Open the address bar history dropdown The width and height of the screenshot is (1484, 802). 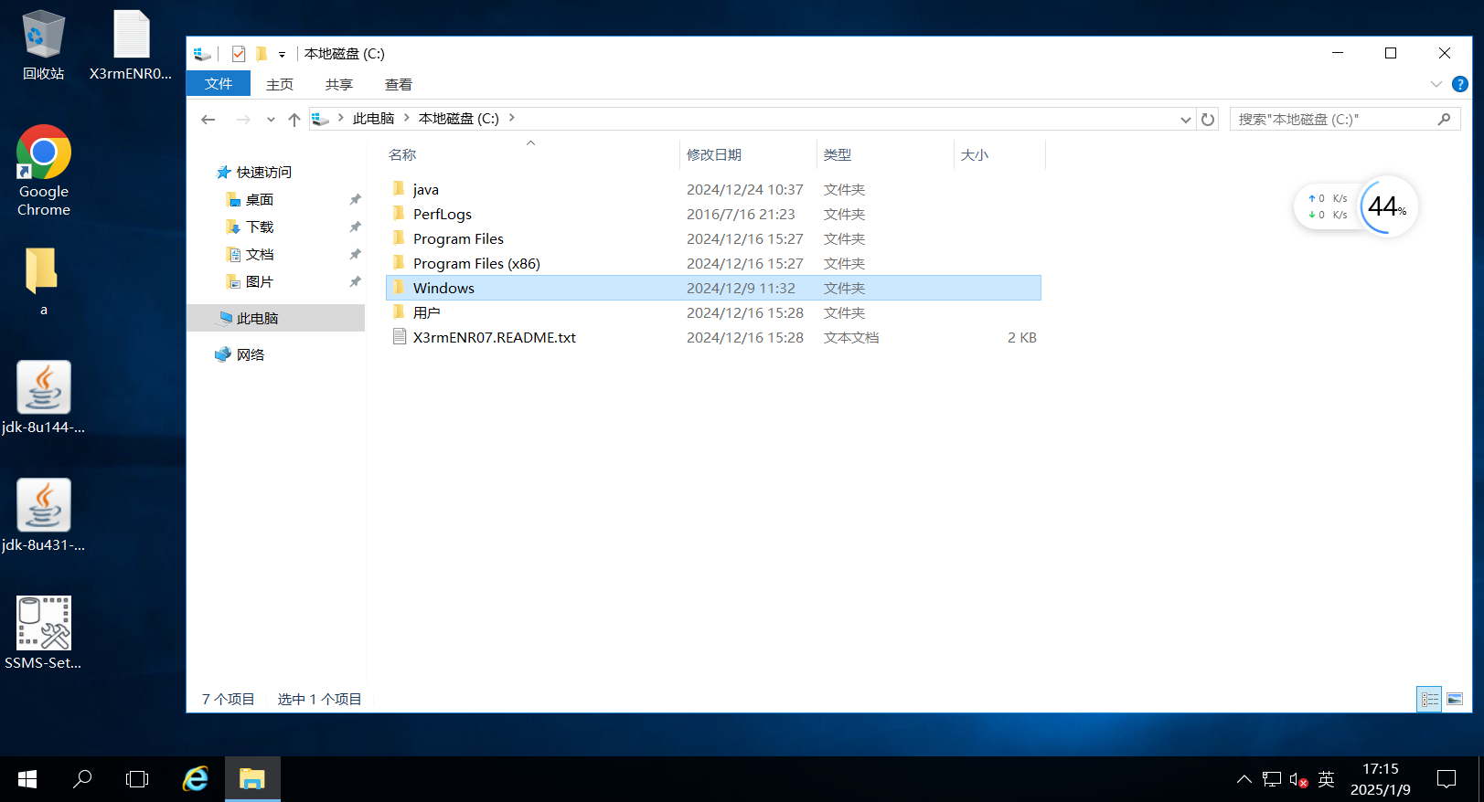click(x=1185, y=120)
